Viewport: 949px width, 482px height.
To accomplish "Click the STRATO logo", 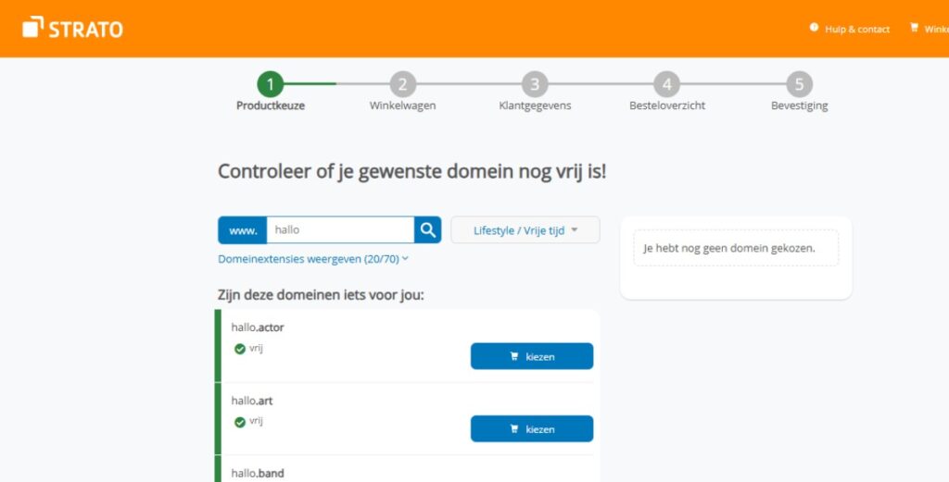I will pos(72,28).
